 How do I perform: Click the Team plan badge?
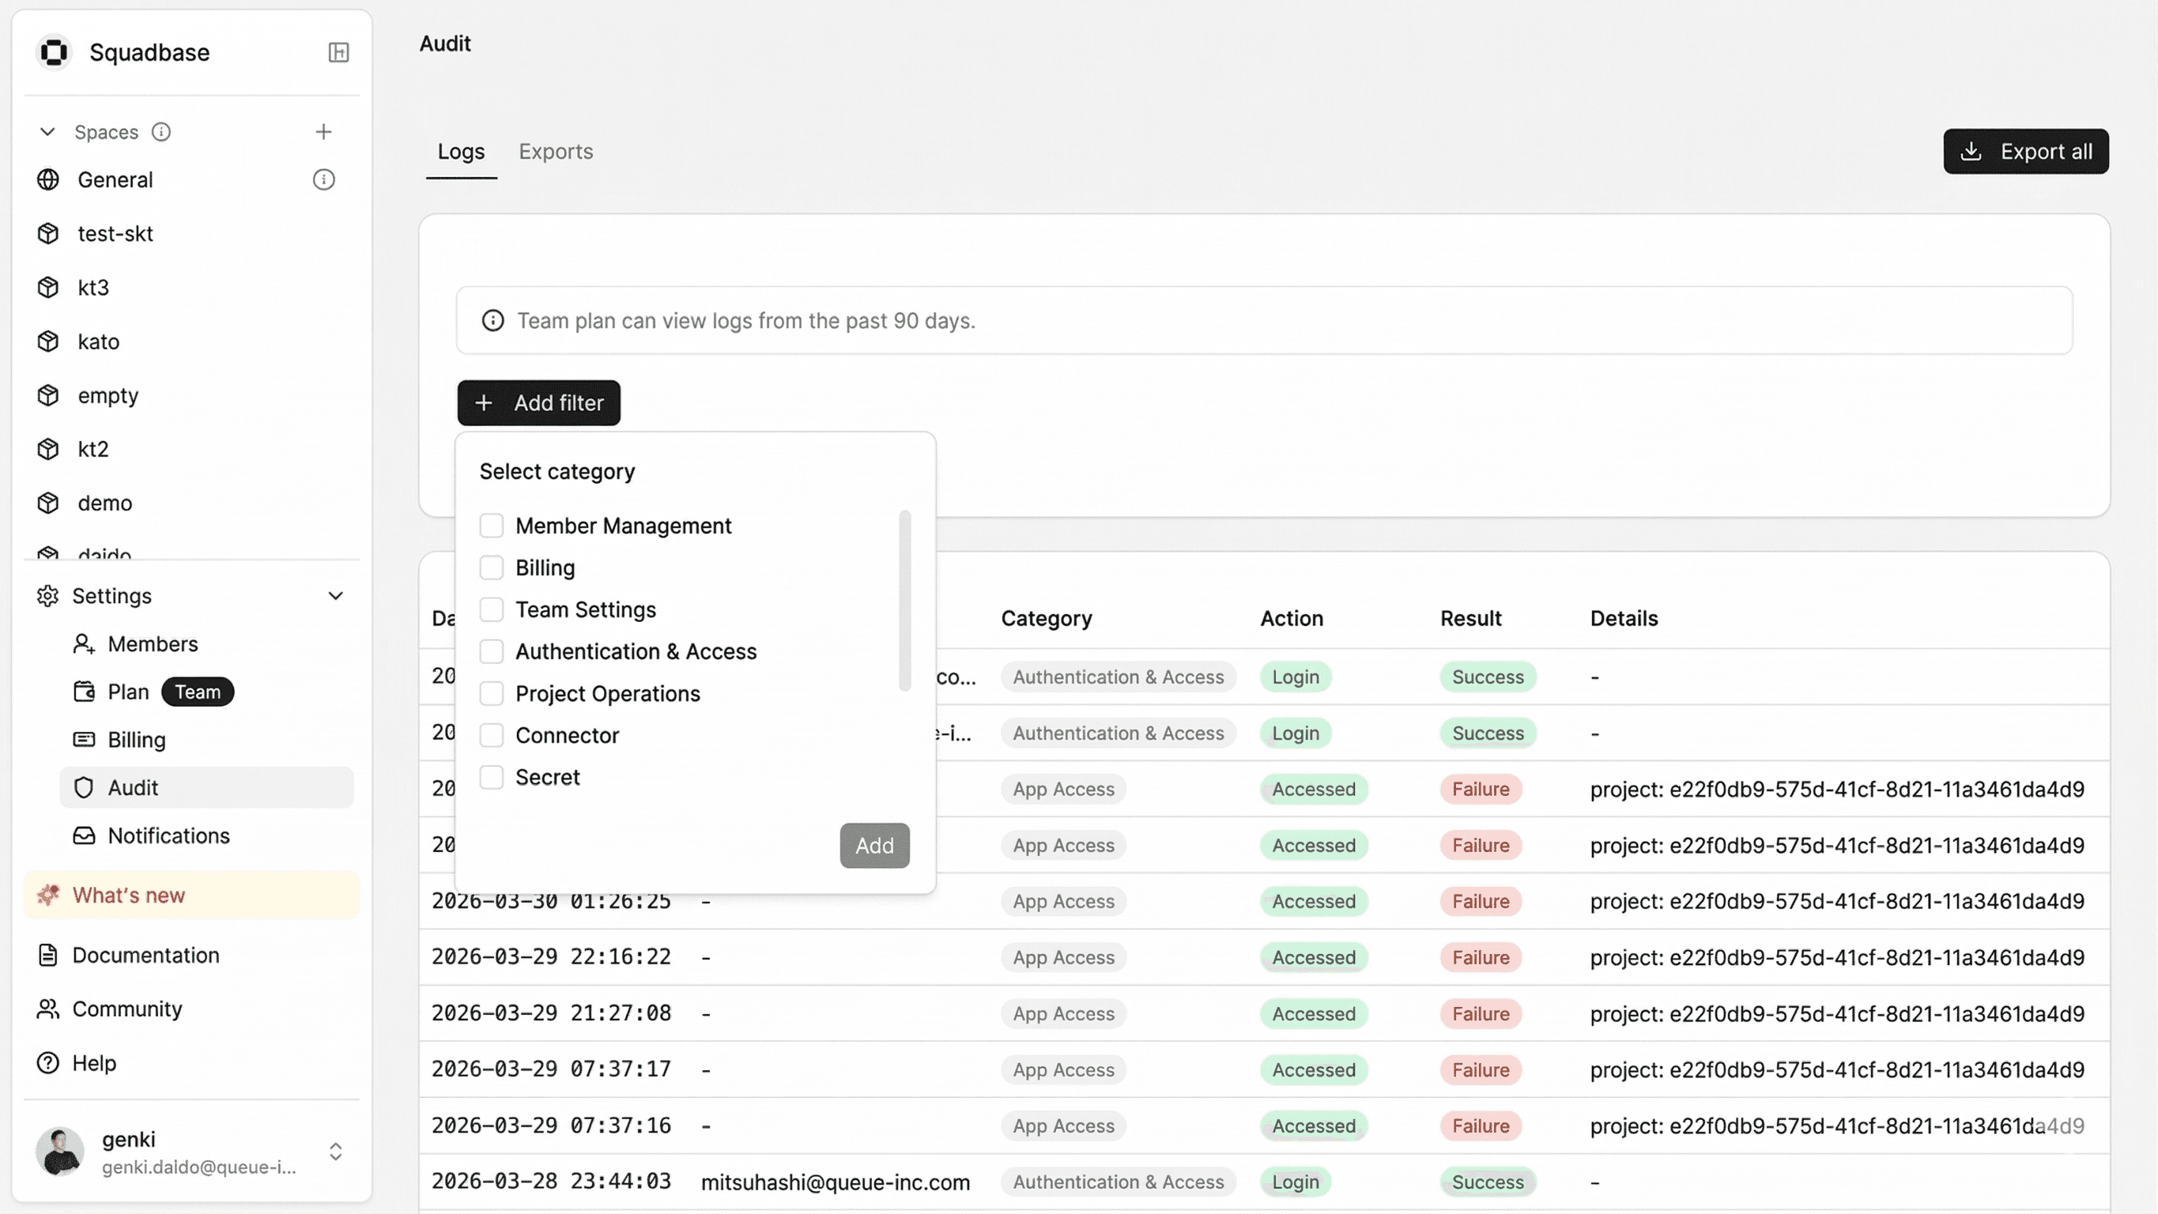coord(198,692)
